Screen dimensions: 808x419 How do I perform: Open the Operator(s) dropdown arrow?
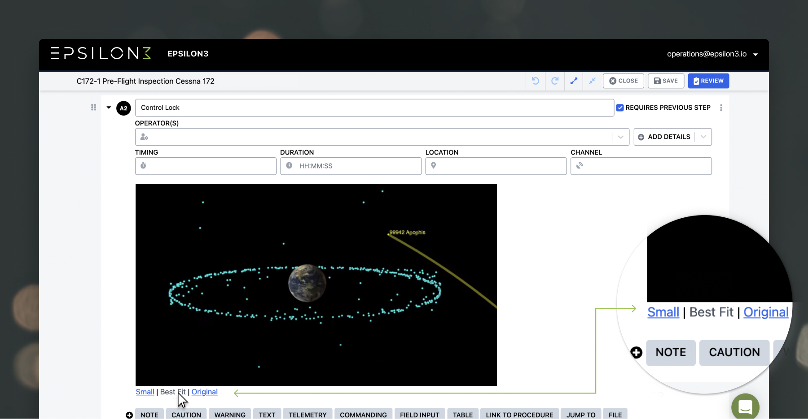click(620, 137)
